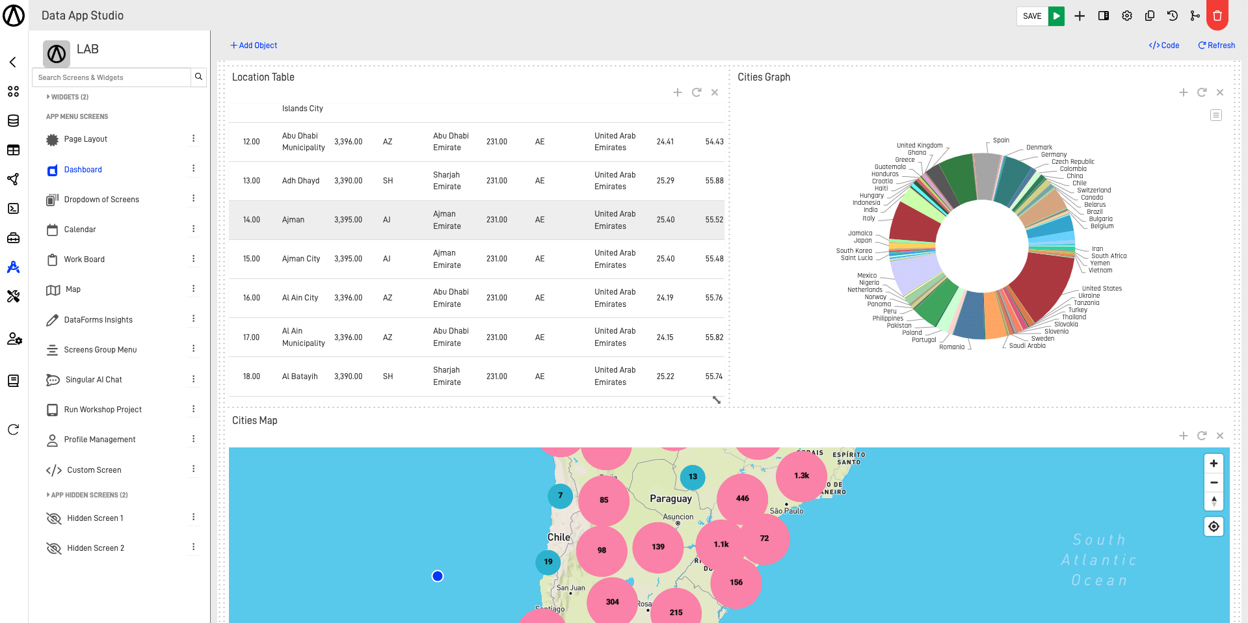The width and height of the screenshot is (1248, 623).
Task: Open the graph nodes icon in left rail
Action: tap(13, 179)
